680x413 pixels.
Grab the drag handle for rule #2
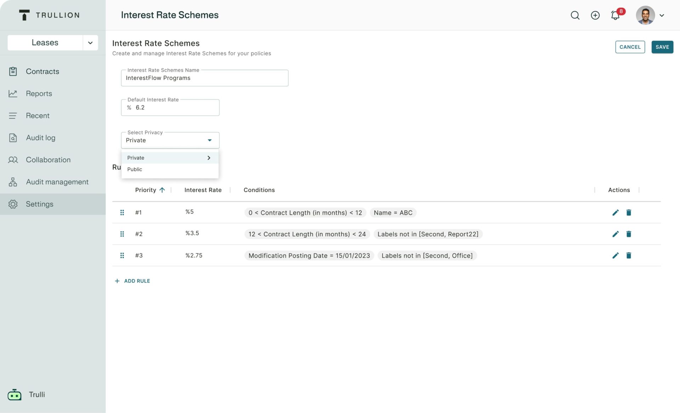122,234
